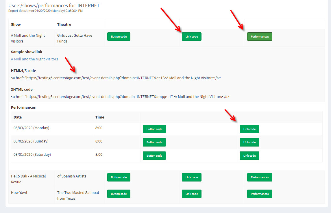
Task: Click the Sample show link label
Action: pyautogui.click(x=27, y=52)
